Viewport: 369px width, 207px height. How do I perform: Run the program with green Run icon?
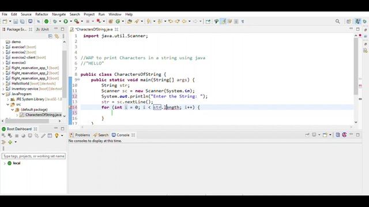point(66,21)
